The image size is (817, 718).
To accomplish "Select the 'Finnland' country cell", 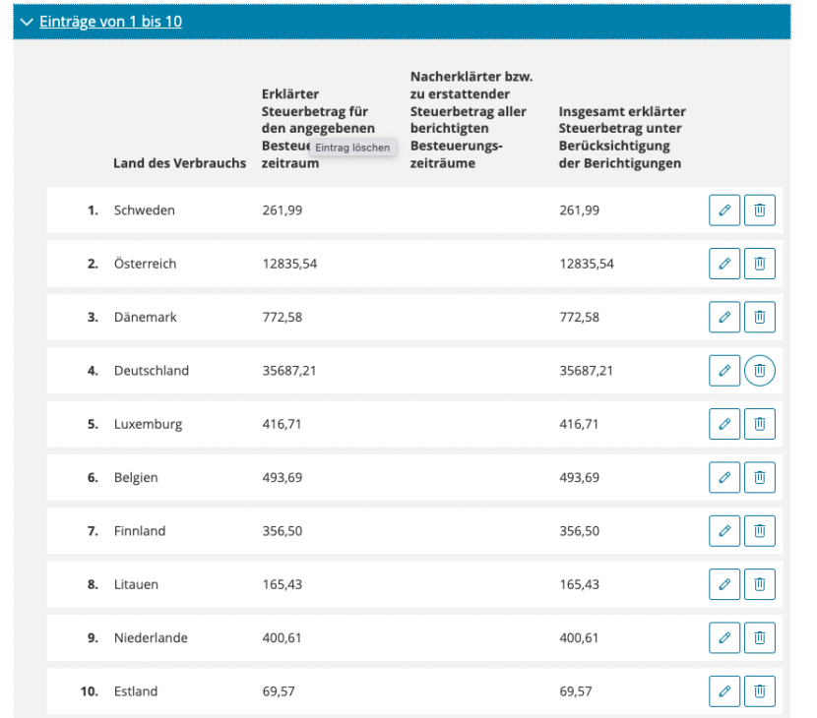I will (140, 531).
